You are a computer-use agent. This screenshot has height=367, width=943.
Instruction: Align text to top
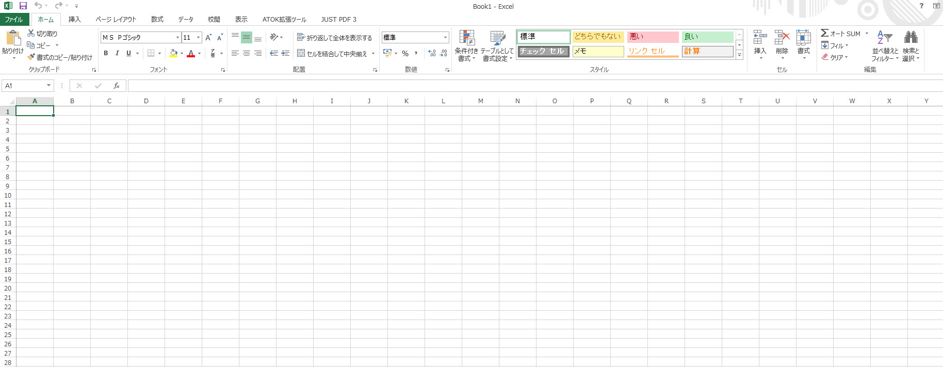click(235, 37)
